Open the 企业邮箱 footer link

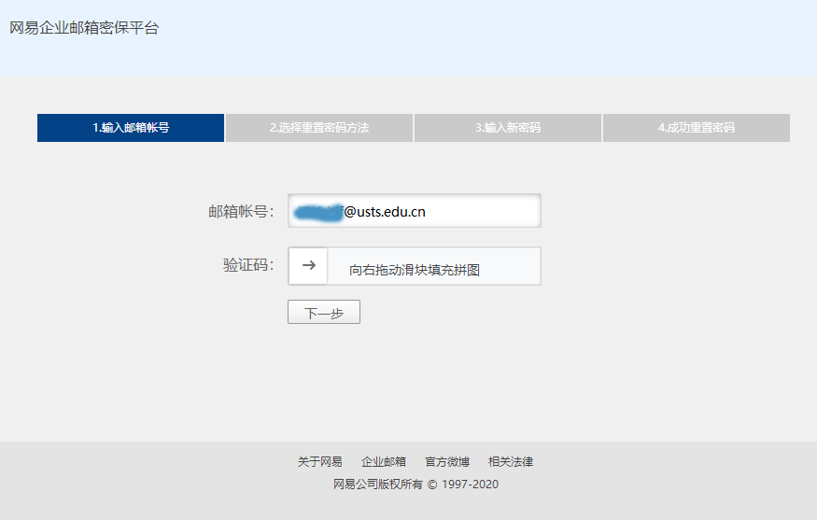point(384,462)
